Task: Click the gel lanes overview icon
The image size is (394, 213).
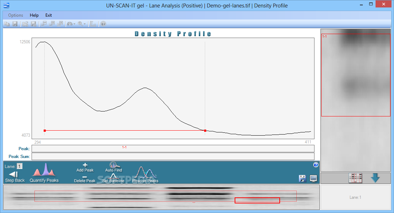Action: pyautogui.click(x=355, y=178)
